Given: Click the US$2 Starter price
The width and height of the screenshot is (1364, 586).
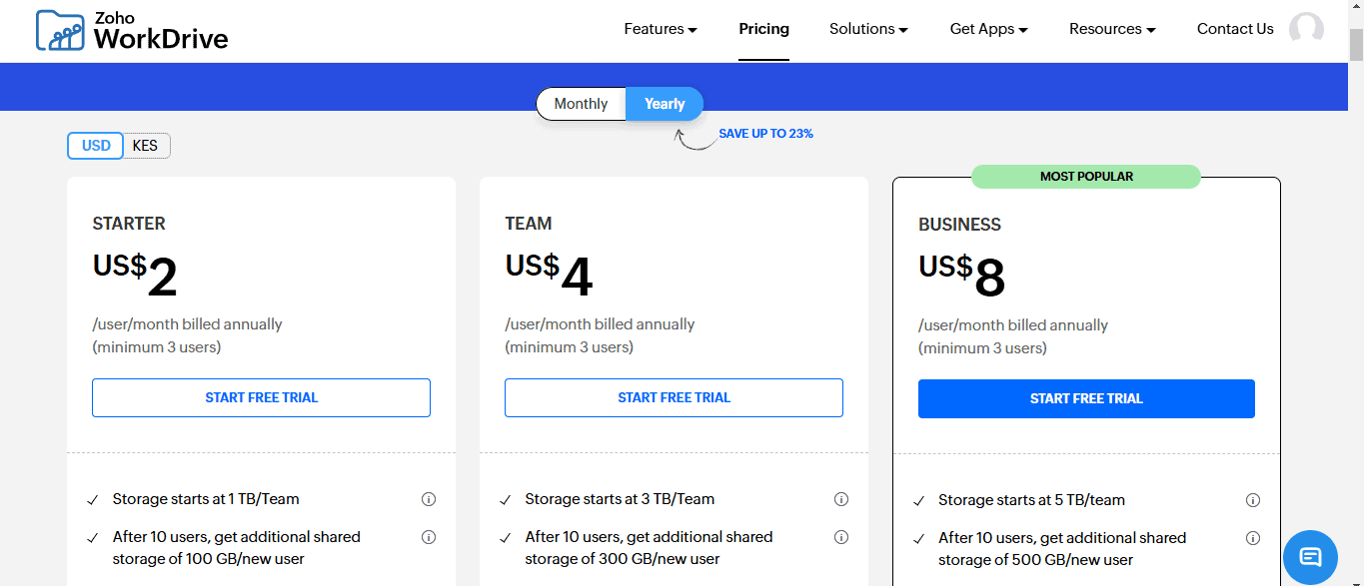Looking at the screenshot, I should 135,276.
